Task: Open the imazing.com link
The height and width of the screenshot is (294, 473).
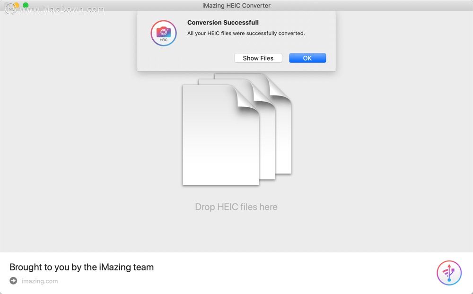Action: point(40,281)
